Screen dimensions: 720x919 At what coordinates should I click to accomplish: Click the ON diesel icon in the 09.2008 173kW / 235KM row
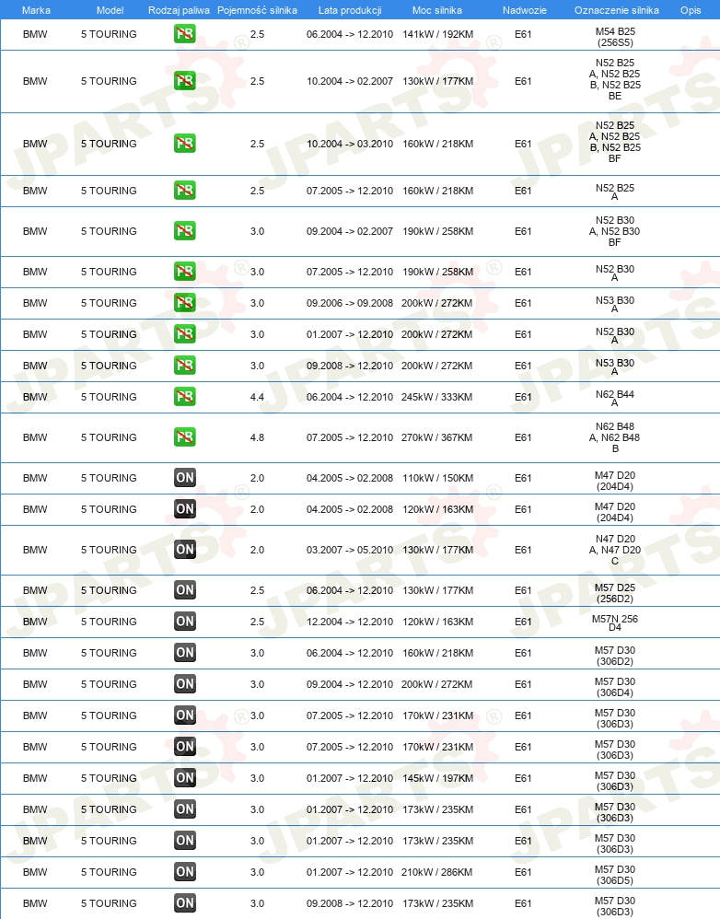click(184, 903)
